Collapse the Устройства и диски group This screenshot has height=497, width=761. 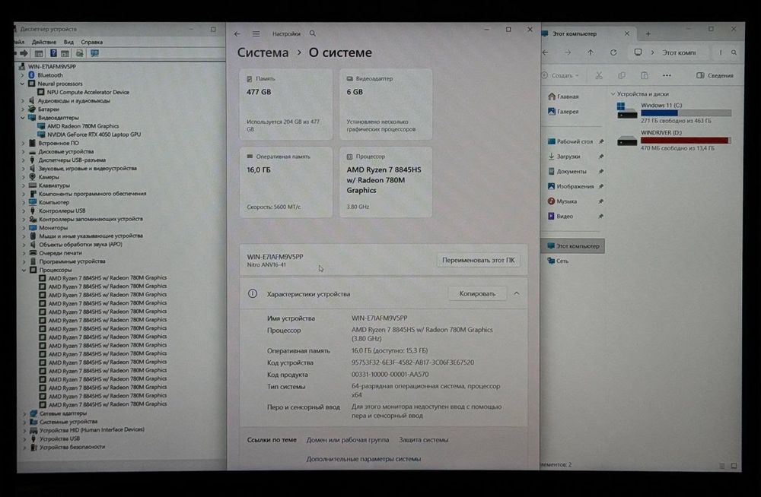click(613, 94)
